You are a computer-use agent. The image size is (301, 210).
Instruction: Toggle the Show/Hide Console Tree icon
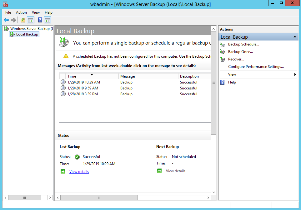click(31, 20)
